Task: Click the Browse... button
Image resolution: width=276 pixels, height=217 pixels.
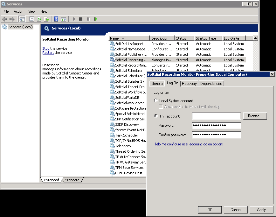Action: pyautogui.click(x=255, y=116)
